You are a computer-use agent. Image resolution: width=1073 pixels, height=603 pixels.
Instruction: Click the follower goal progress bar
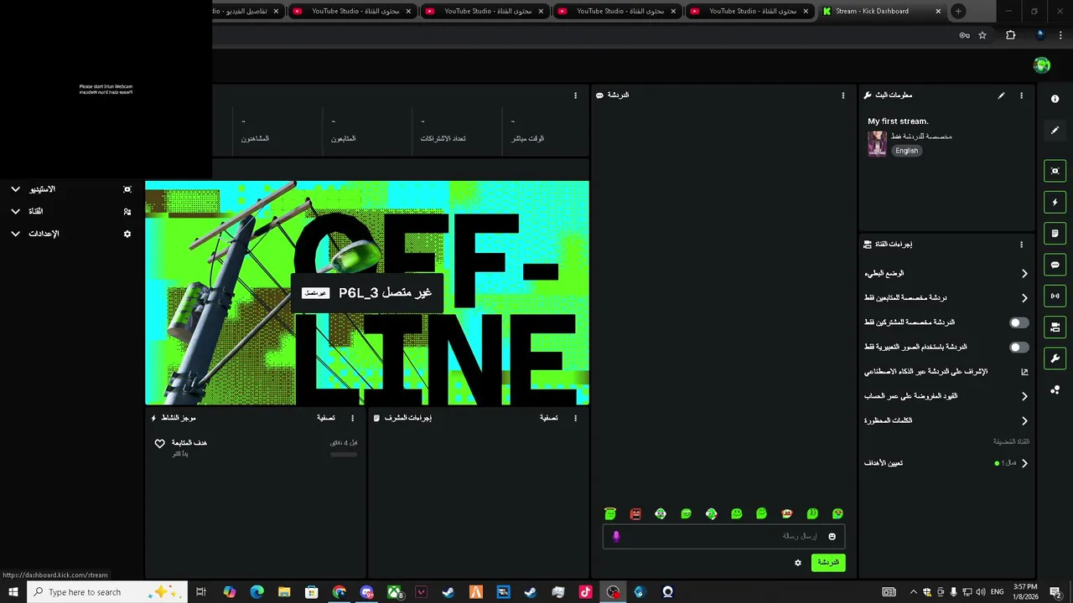pyautogui.click(x=344, y=455)
